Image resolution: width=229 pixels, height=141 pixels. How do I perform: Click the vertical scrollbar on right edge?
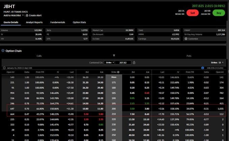[x=228, y=39]
